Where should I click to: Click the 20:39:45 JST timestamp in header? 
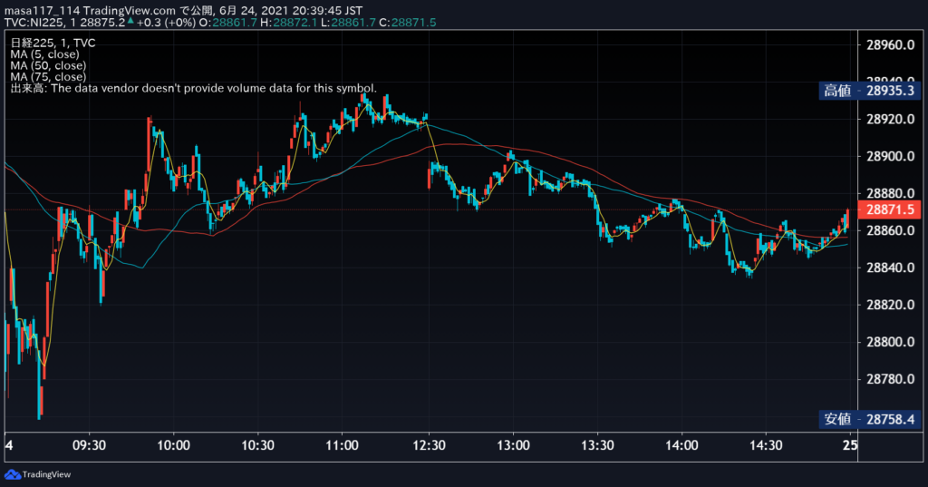pos(327,11)
